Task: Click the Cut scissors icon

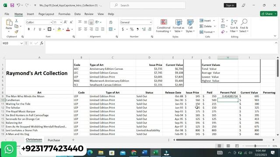Action: coord(17,21)
